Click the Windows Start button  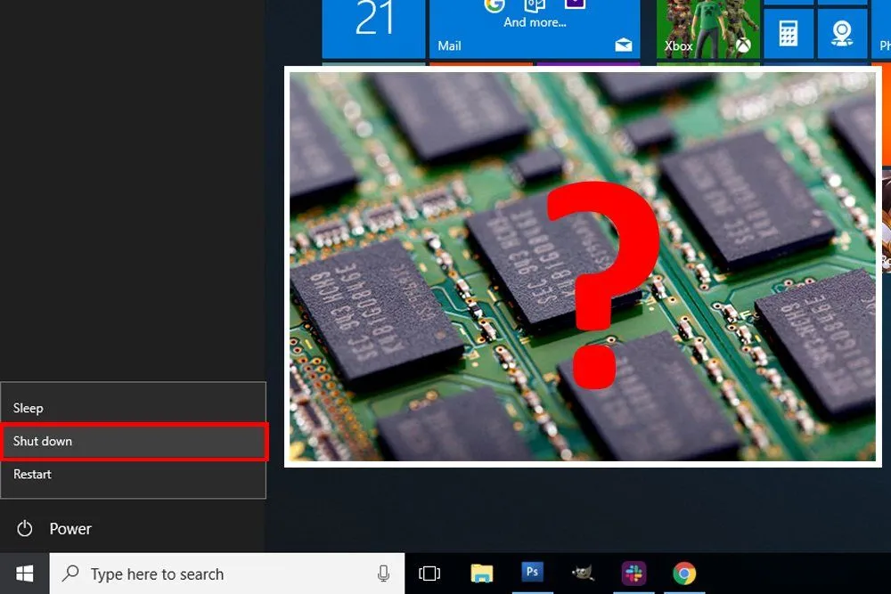click(x=24, y=573)
